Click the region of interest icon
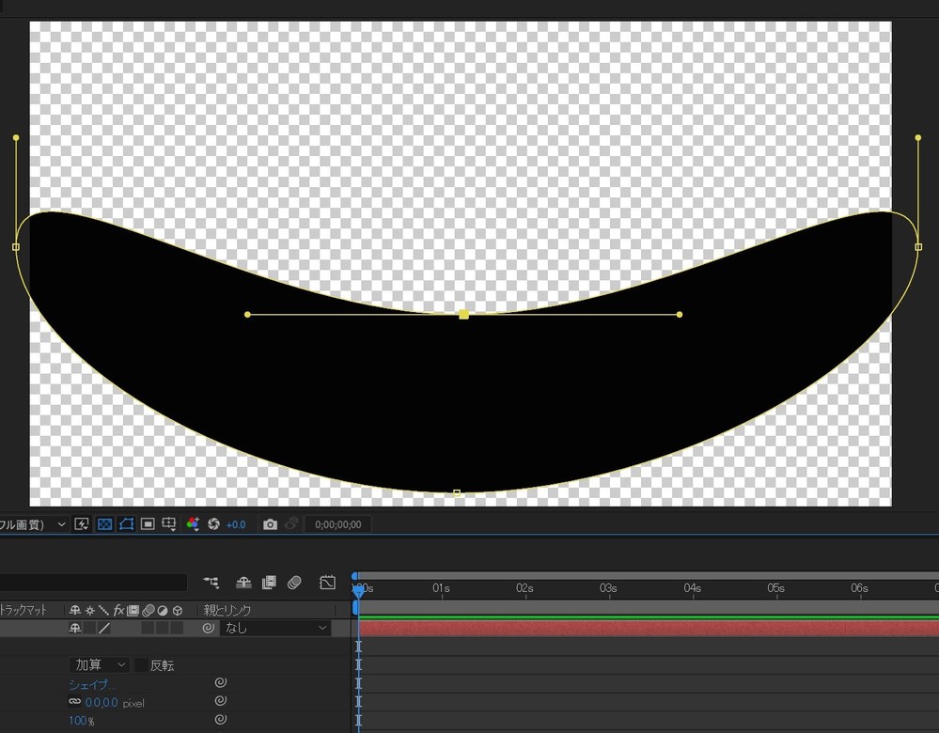 pos(148,524)
